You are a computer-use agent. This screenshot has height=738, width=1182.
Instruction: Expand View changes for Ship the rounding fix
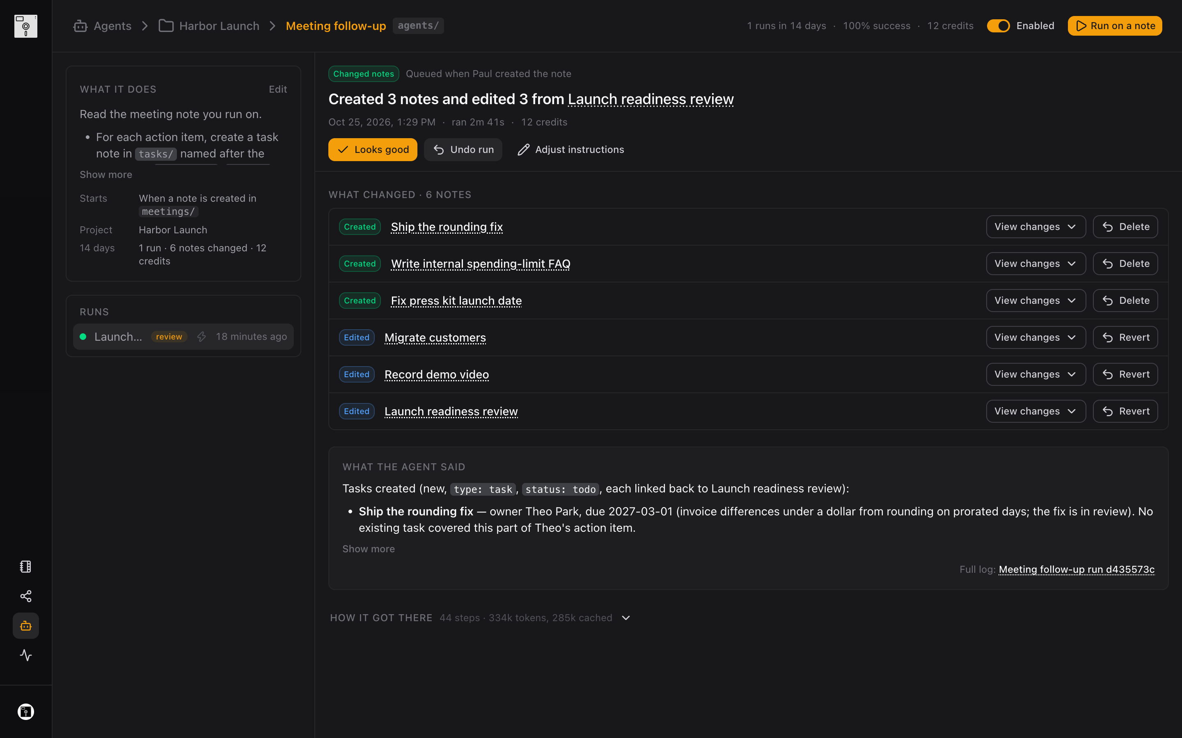[x=1036, y=227]
